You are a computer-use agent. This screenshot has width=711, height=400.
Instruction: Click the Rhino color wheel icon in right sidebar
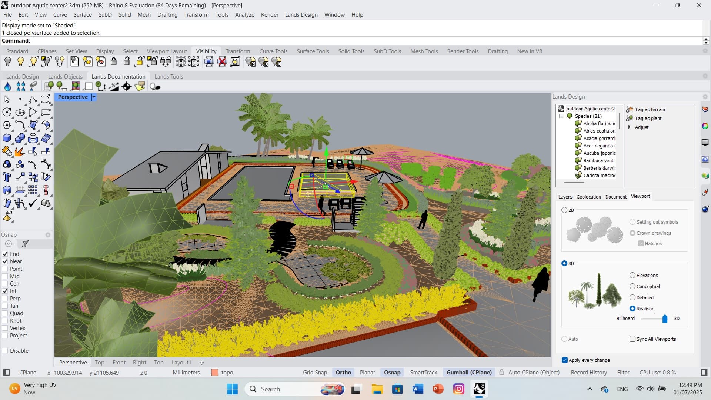(x=705, y=126)
